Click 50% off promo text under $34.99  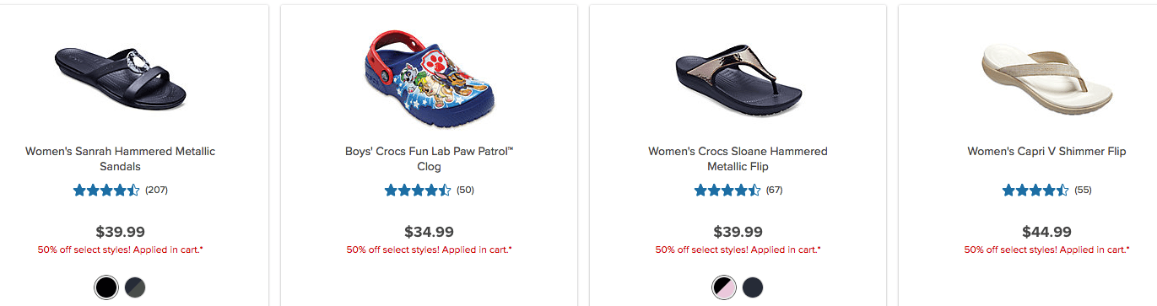(x=430, y=250)
